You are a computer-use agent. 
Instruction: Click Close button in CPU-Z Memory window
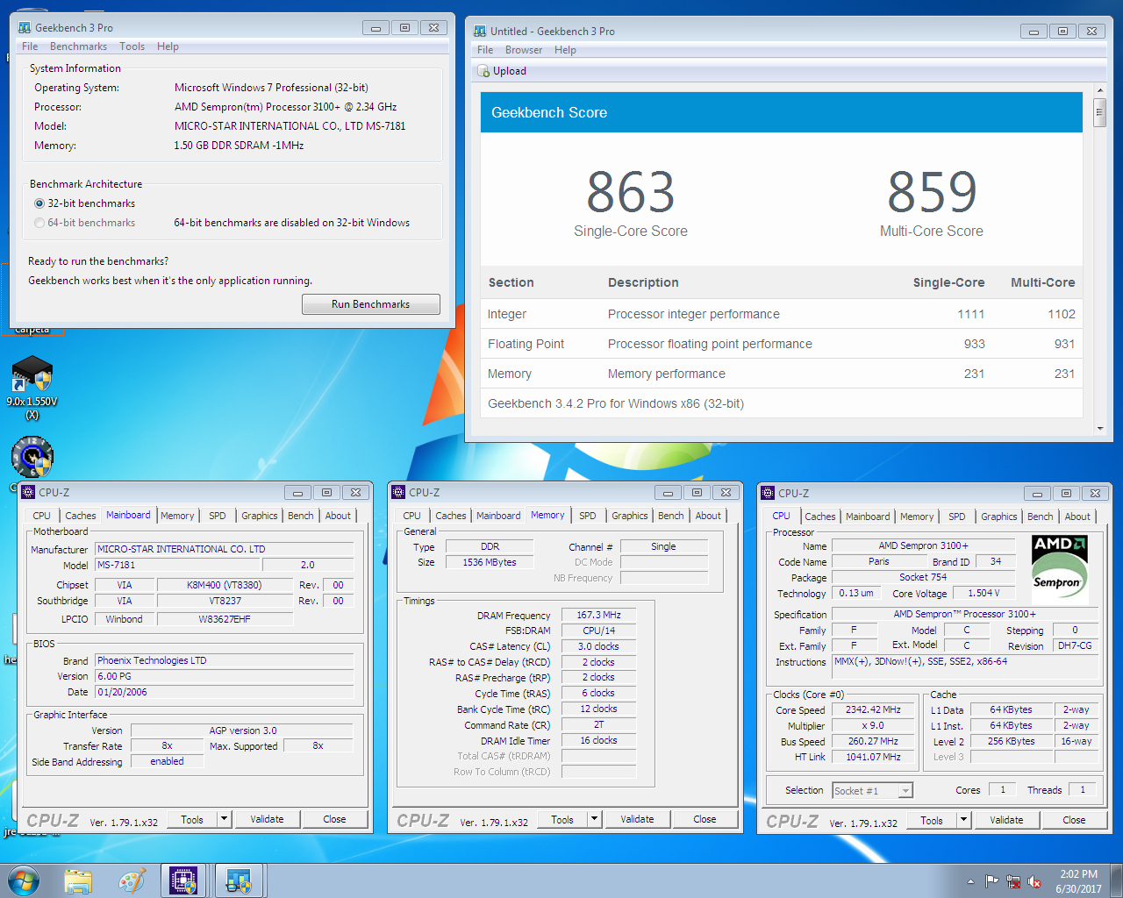click(705, 819)
